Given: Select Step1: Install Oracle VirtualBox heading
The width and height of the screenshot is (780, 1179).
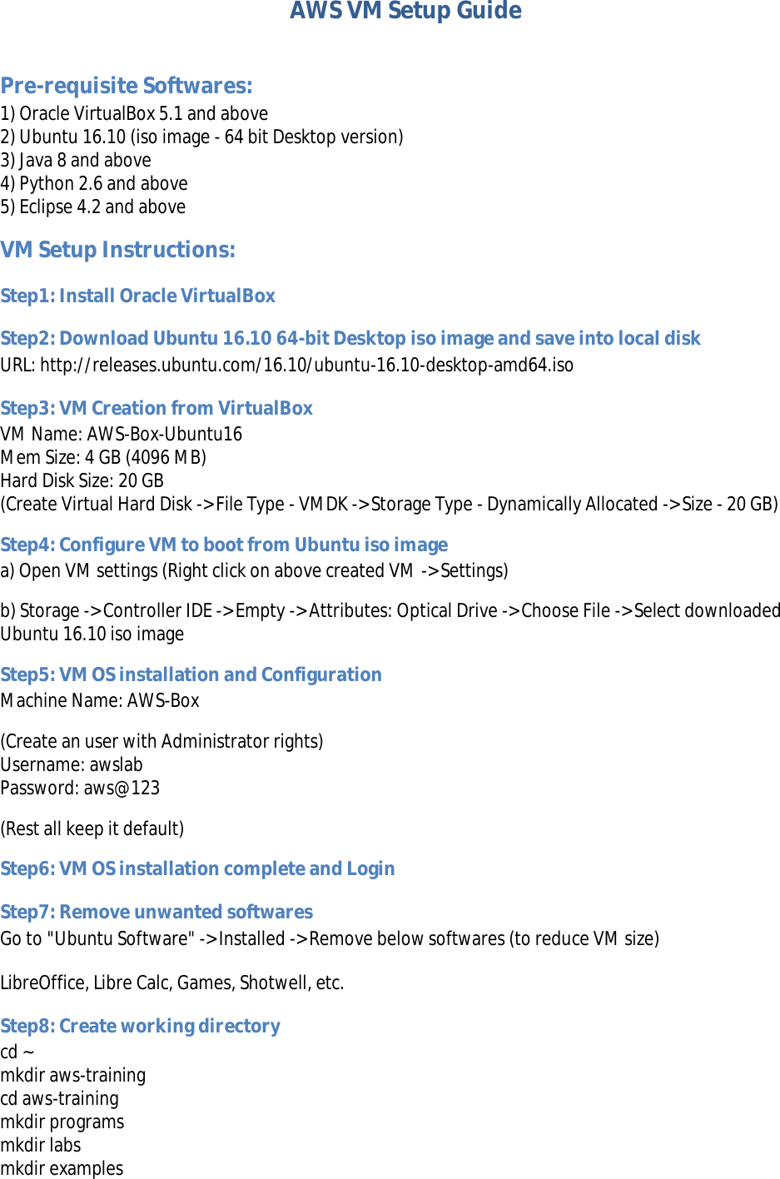Looking at the screenshot, I should tap(138, 296).
